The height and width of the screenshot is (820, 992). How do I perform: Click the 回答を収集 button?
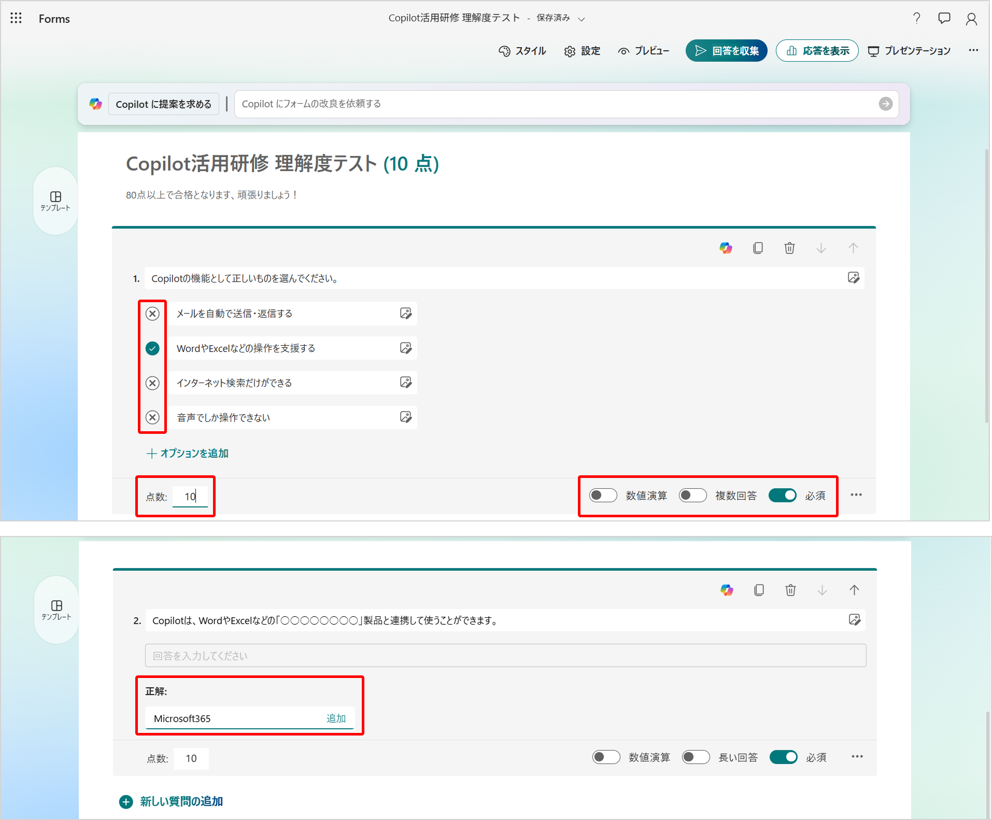726,51
